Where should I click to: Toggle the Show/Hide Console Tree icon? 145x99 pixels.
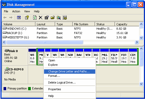19,18
